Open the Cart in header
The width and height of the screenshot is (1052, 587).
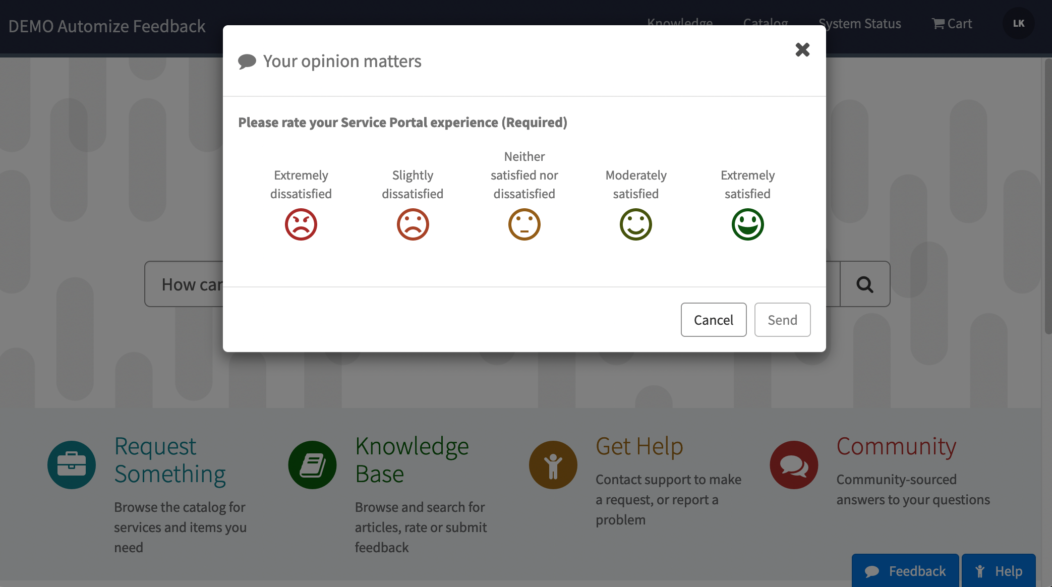pos(952,24)
